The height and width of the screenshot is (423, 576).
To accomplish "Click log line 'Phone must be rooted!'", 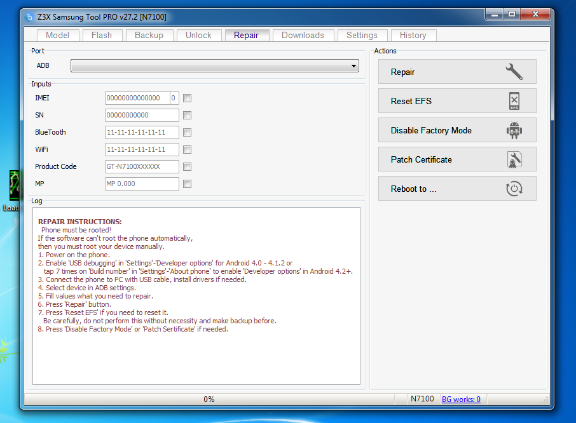I will (x=76, y=230).
